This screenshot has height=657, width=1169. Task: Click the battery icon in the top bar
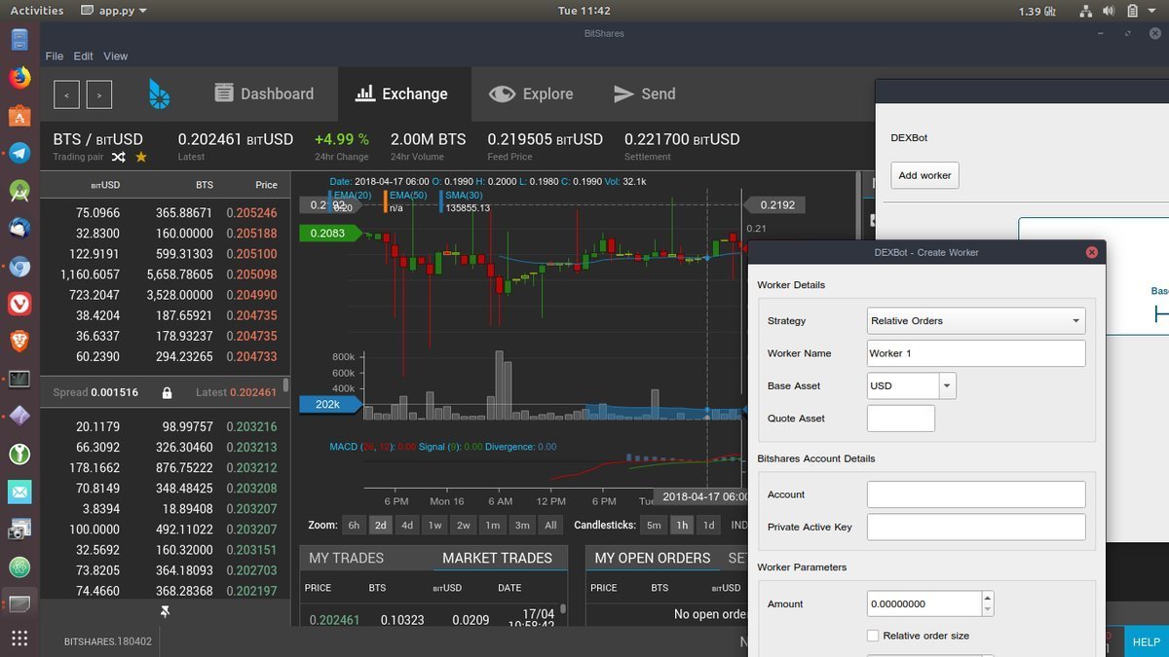pyautogui.click(x=1133, y=11)
